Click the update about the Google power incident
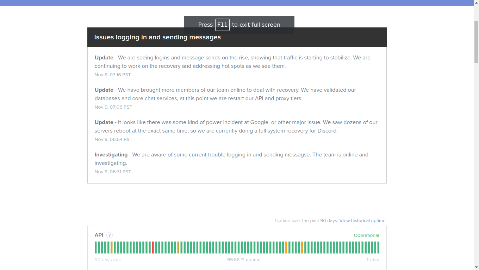 pyautogui.click(x=236, y=127)
